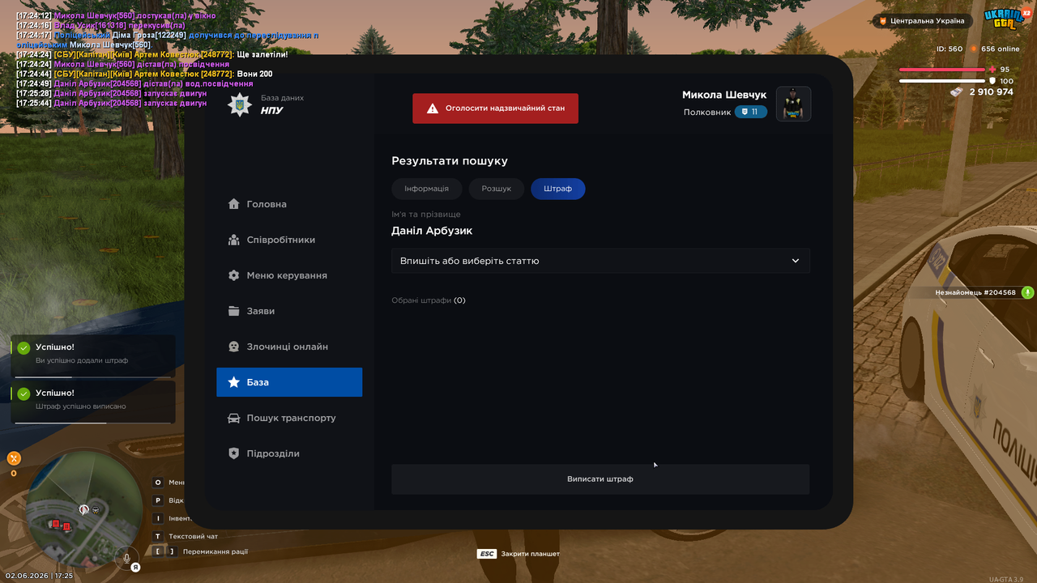Click the gear icon beside Меню керування
The width and height of the screenshot is (1037, 583).
pos(234,275)
